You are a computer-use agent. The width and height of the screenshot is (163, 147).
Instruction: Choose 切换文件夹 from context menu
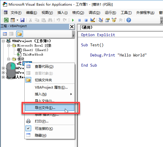(50, 80)
